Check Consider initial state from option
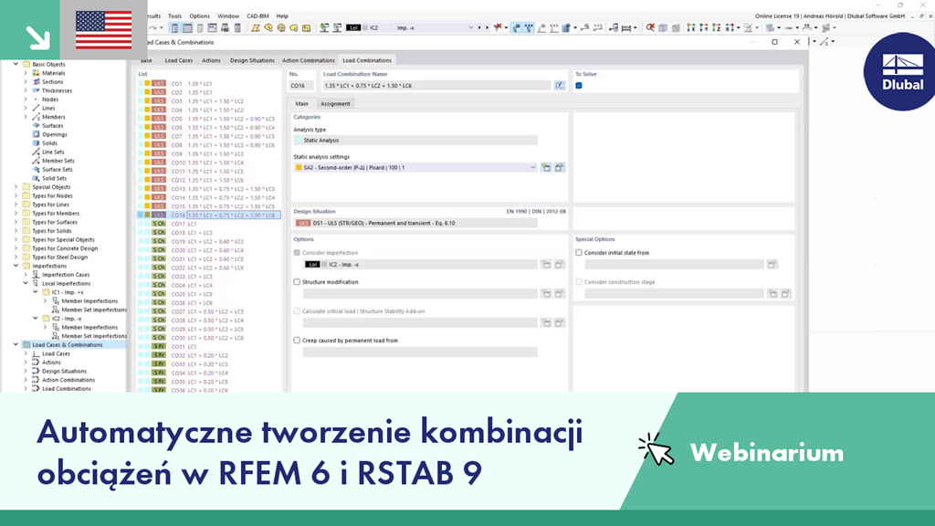Screen dimensions: 935x526 578,252
